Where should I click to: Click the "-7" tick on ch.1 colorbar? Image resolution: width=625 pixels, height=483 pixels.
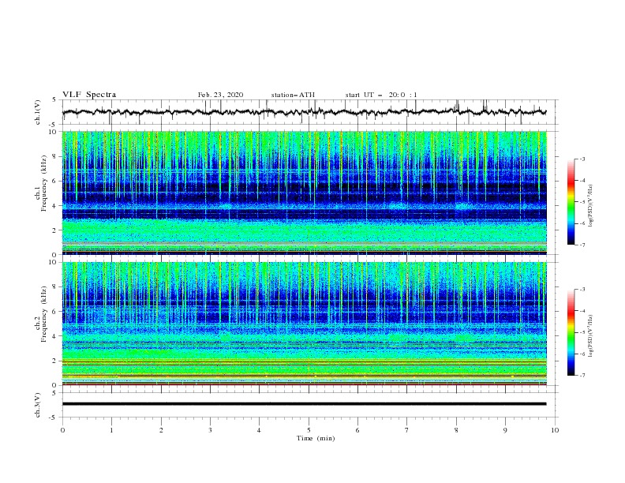[x=582, y=245]
